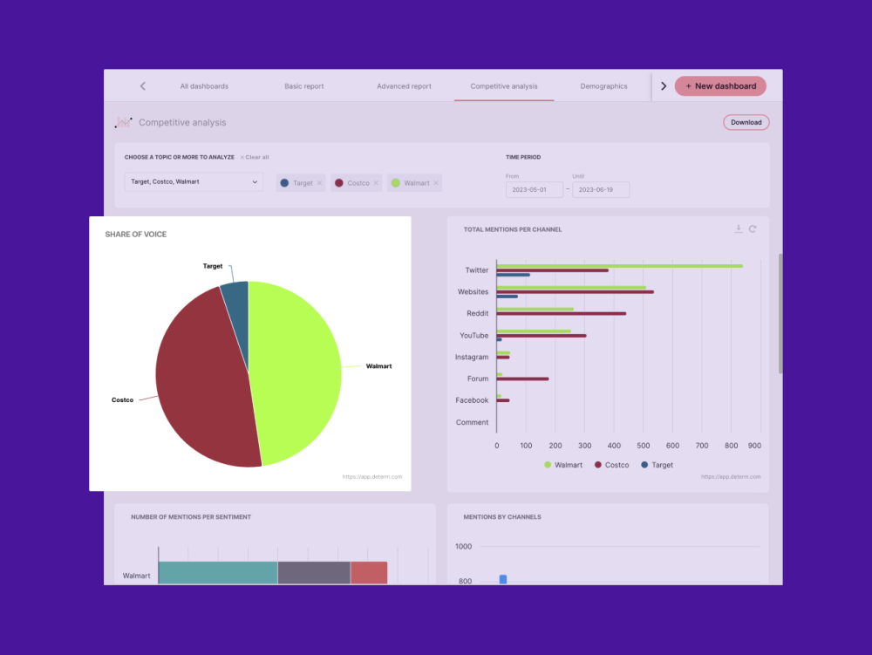Image resolution: width=872 pixels, height=655 pixels.
Task: Click the Download button
Action: (746, 122)
